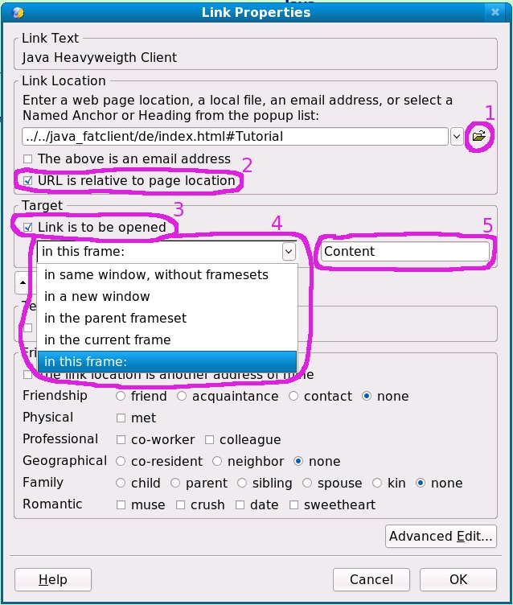Collapse the 'in this frame:' target dropdown
This screenshot has height=605, width=513.
(288, 251)
